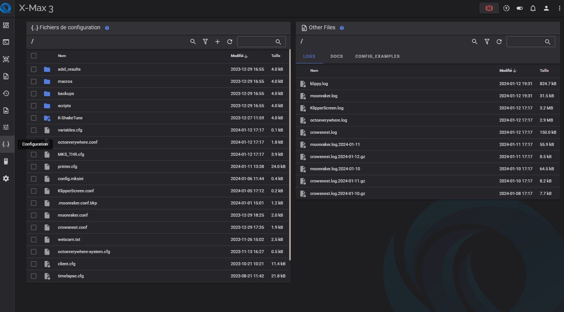The image size is (564, 312).
Task: Click the upload/update circular arrow icon in header
Action: coord(506,8)
